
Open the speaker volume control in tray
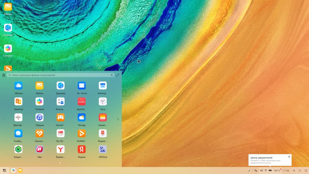coord(261,171)
